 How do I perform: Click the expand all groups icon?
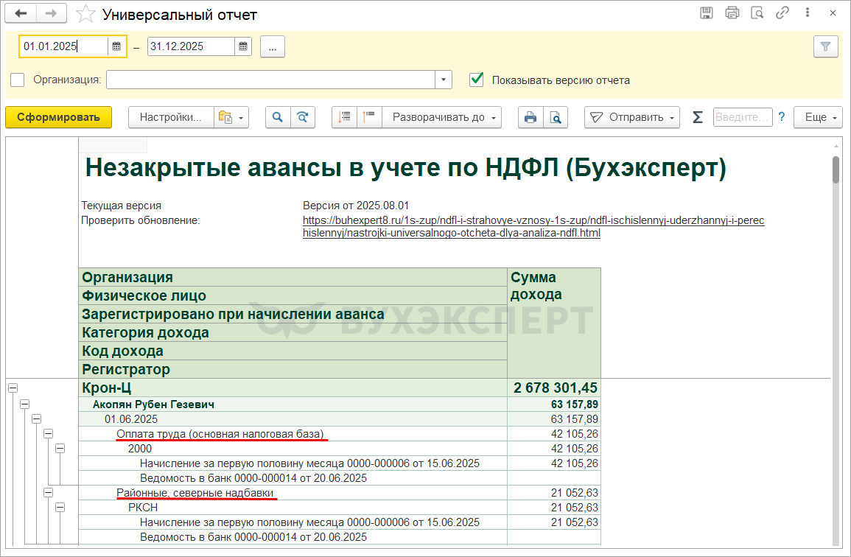[344, 117]
